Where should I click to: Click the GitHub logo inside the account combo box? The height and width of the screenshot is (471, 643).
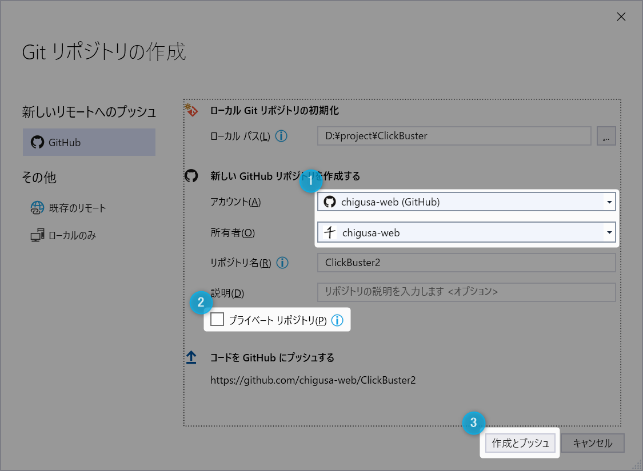pos(330,202)
